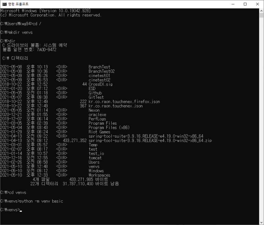Click the Temp directory entry
Image resolution: width=264 pixels, height=225 pixels.
point(93,145)
